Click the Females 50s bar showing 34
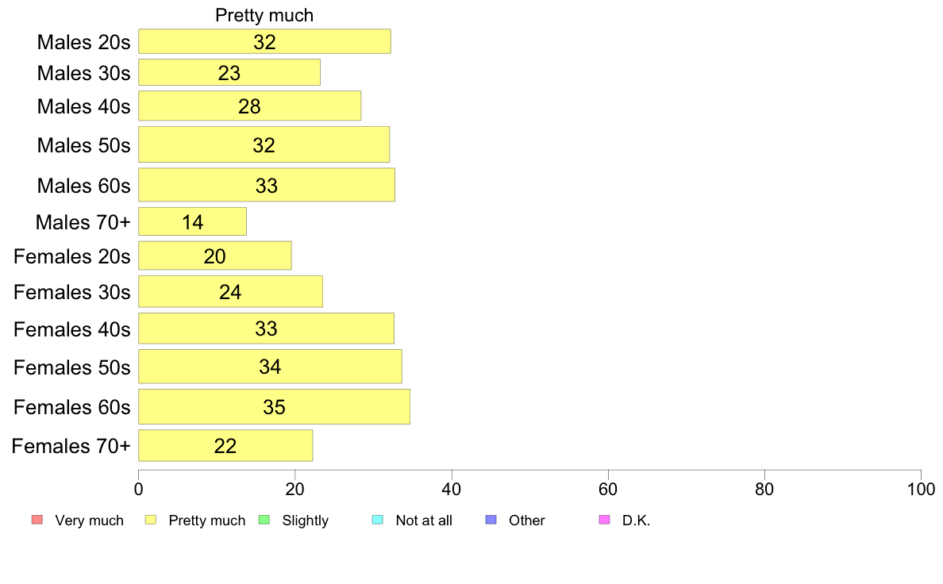This screenshot has width=943, height=584. pyautogui.click(x=270, y=367)
